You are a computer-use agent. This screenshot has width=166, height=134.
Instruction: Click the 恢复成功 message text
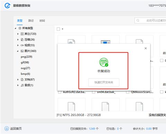tap(104, 71)
